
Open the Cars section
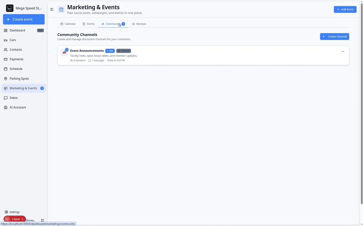24,40
